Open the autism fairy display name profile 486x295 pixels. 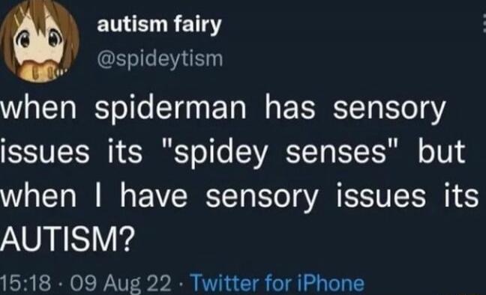point(159,25)
